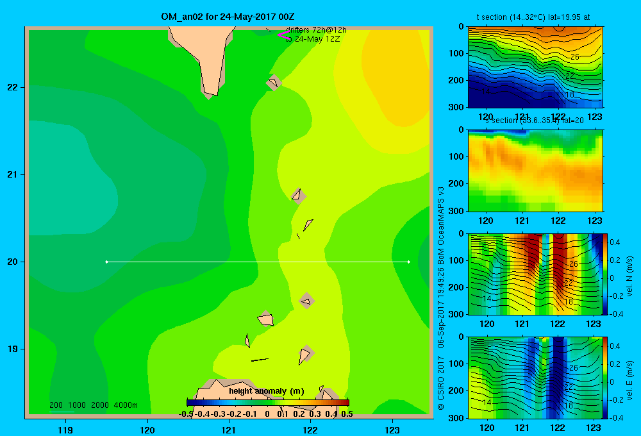Click the island near 19.5N, 122E

306,301
